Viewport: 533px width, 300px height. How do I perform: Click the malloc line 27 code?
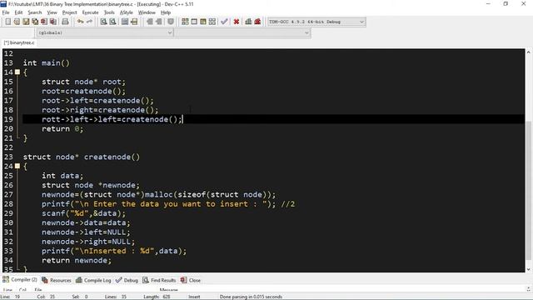click(x=159, y=194)
